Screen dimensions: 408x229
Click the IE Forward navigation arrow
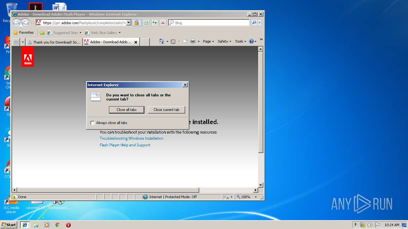[x=25, y=23]
